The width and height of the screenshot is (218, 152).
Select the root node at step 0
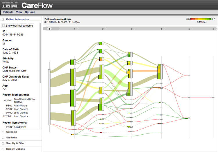click(49, 97)
